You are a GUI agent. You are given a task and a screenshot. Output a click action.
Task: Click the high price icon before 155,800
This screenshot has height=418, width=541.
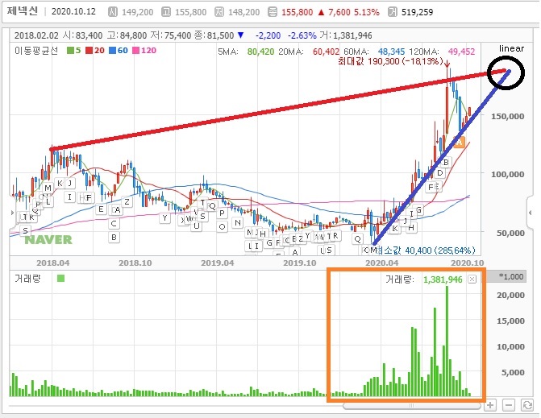point(166,12)
